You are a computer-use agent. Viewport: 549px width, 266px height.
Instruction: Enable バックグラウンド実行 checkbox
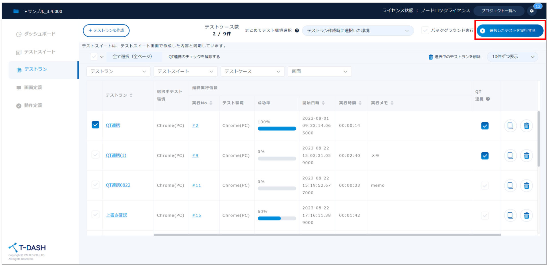425,30
